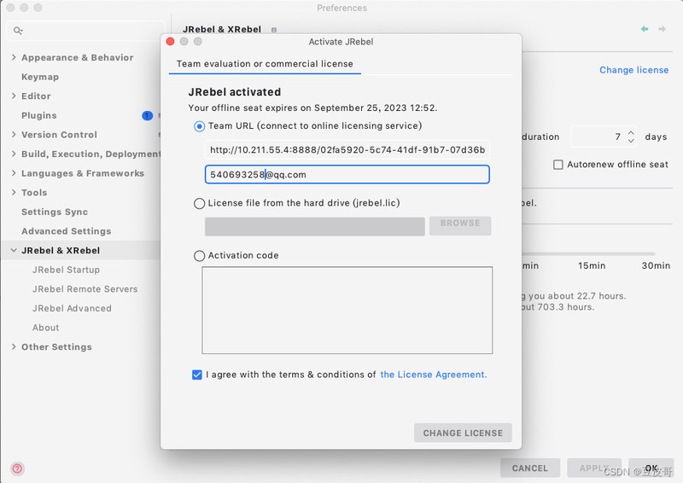683x483 pixels.
Task: Expand Build, Execution, Deployment section
Action: click(x=14, y=154)
